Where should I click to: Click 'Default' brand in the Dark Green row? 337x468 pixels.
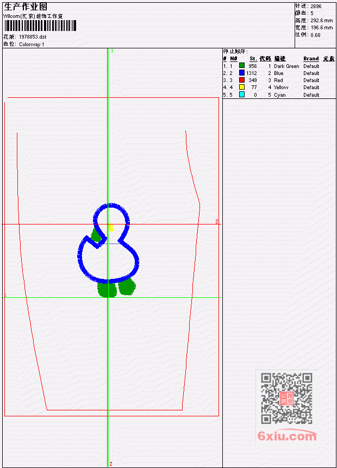point(311,66)
